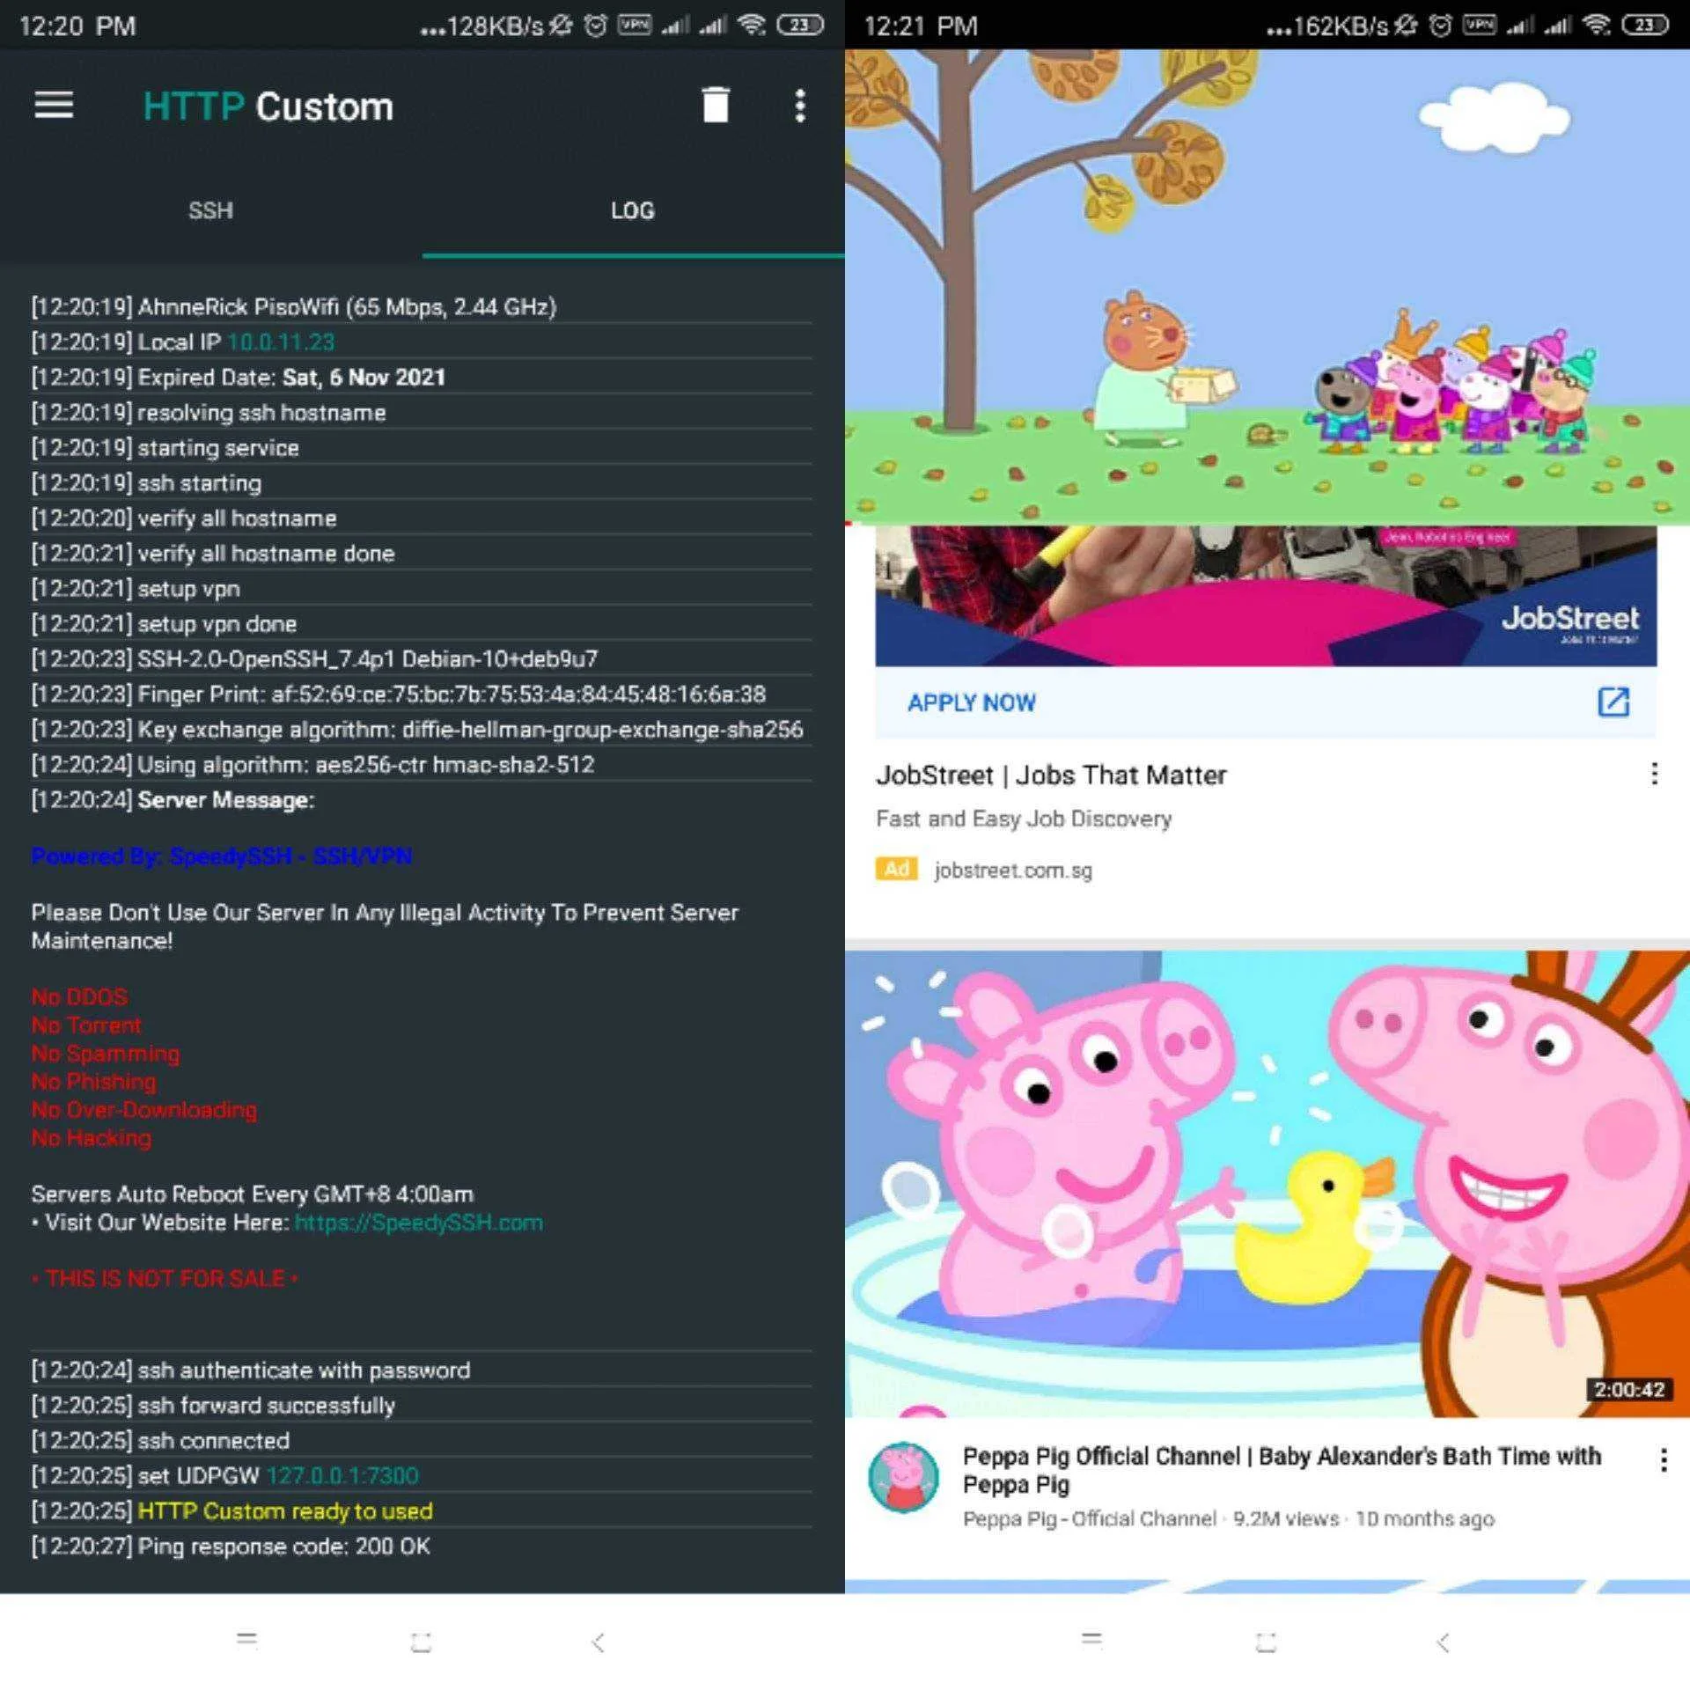
Task: Click the alarm icon in right status bar
Action: [x=1441, y=26]
